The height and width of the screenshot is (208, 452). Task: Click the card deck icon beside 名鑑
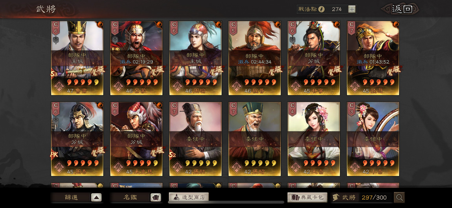(155, 197)
